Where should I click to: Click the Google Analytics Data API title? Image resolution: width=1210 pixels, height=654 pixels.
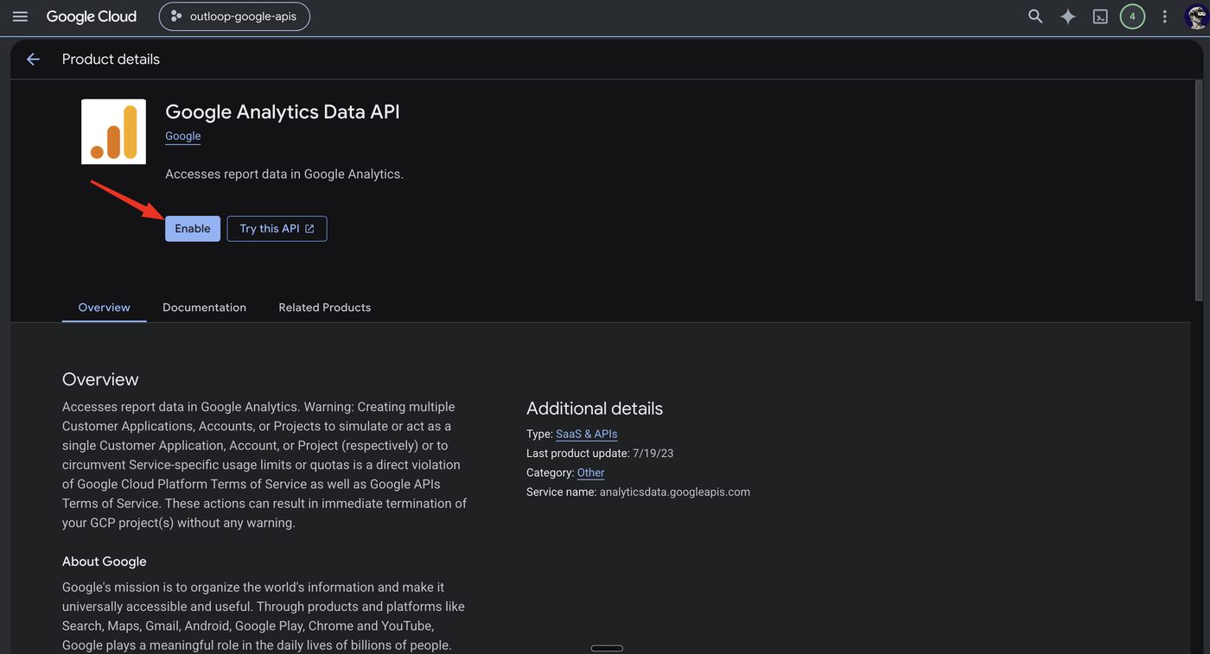pos(283,111)
